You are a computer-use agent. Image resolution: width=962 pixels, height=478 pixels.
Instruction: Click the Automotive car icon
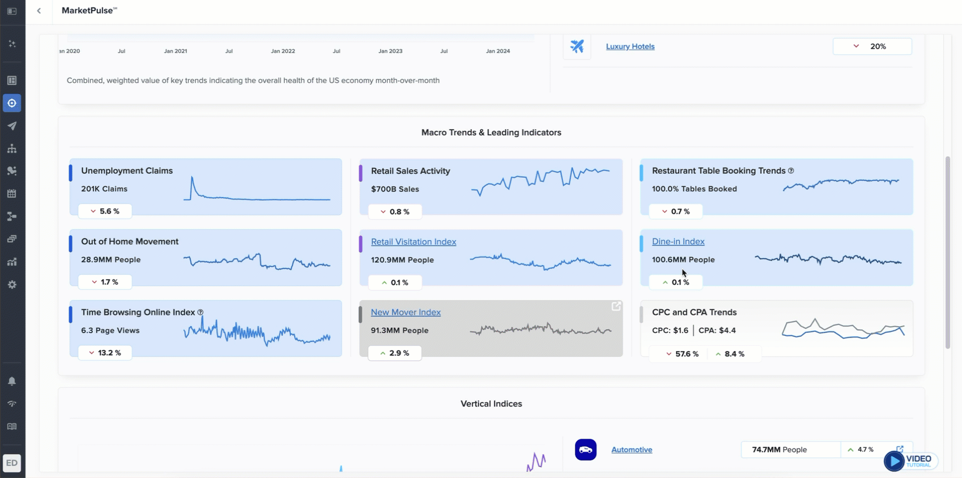[x=585, y=450]
